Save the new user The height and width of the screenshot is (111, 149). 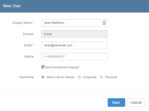pos(116,102)
